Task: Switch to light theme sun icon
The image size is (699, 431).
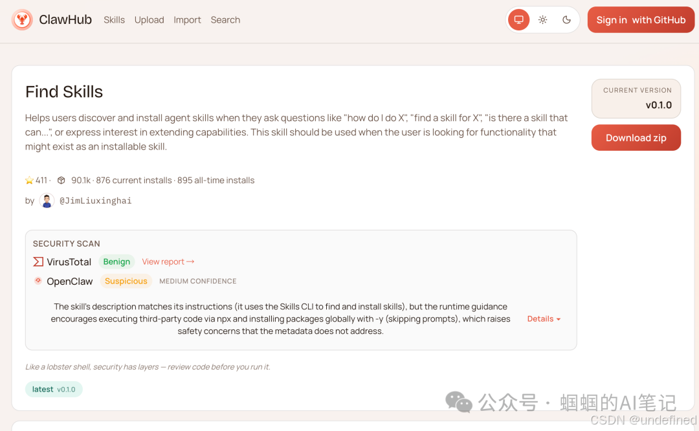Action: [x=542, y=19]
